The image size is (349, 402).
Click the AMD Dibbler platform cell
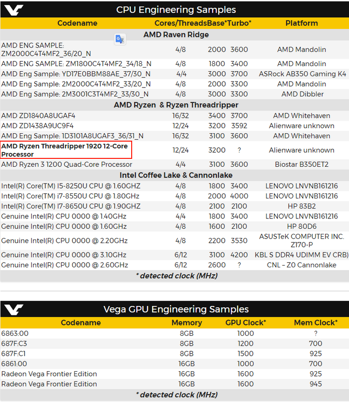(302, 94)
